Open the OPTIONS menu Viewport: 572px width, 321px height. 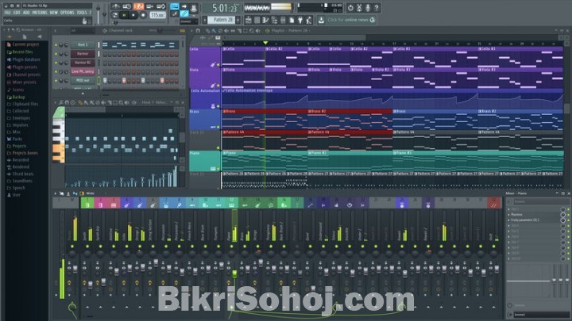pyautogui.click(x=67, y=13)
